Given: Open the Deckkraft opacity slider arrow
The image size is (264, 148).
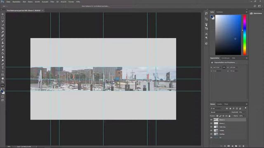Looking at the screenshot, I should point(245,112).
